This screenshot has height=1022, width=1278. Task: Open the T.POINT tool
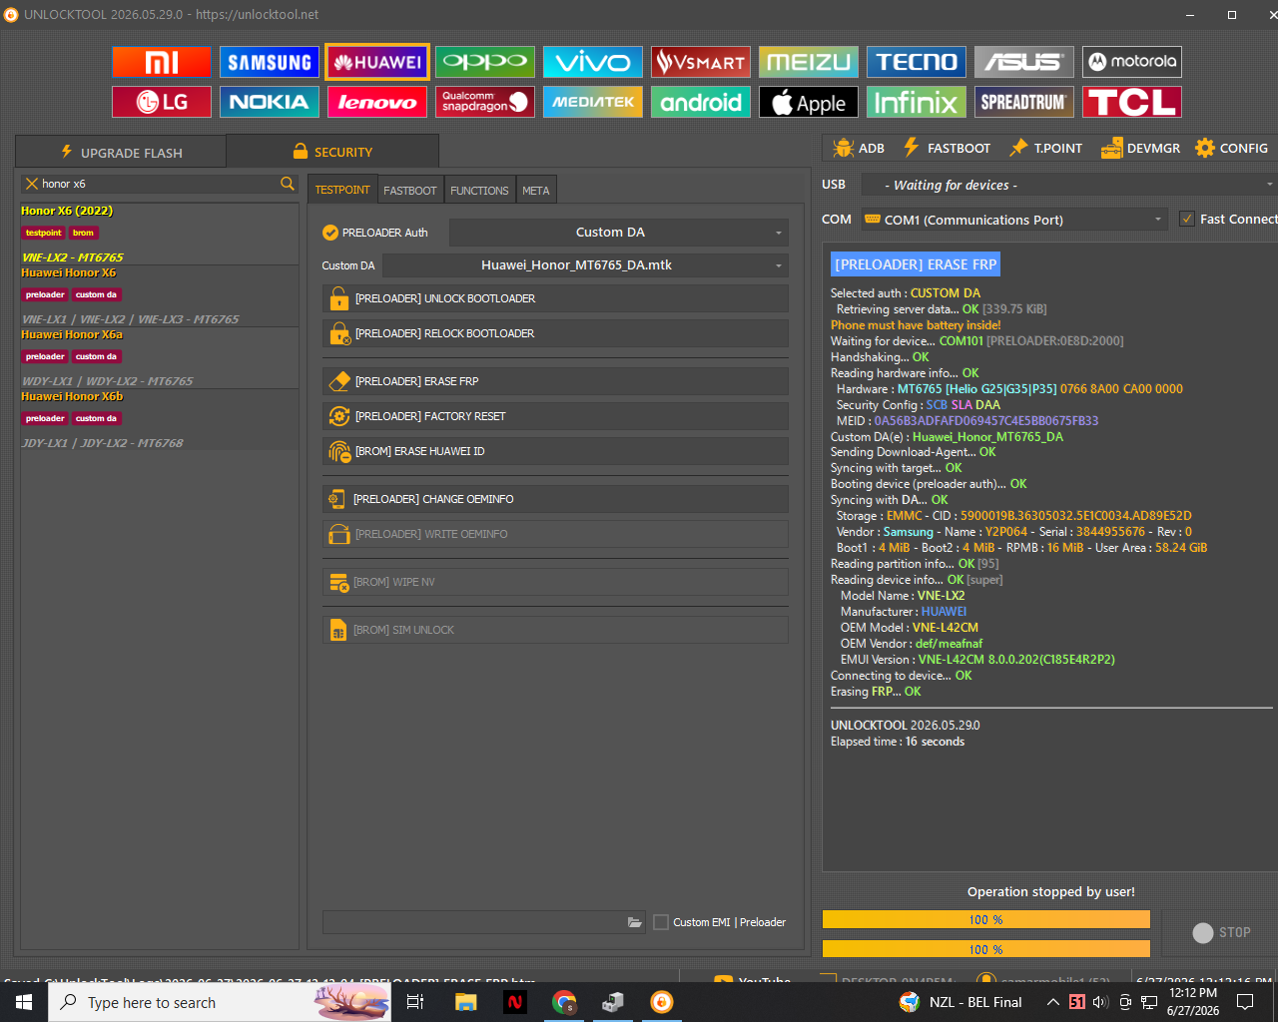[1046, 148]
